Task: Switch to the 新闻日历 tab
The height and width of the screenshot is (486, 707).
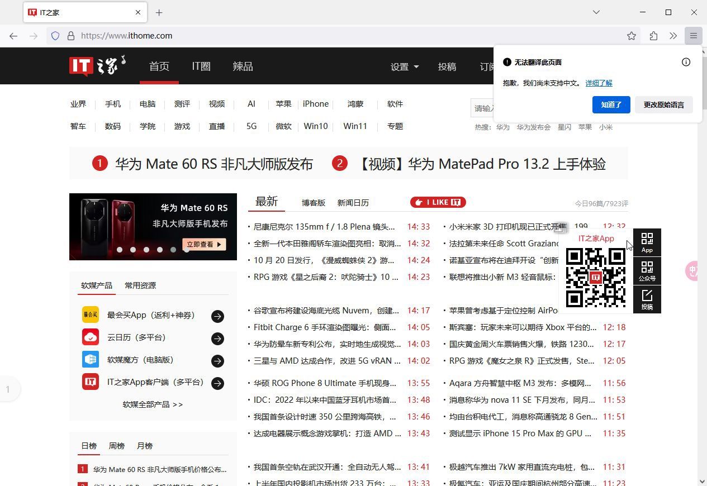Action: (x=353, y=203)
